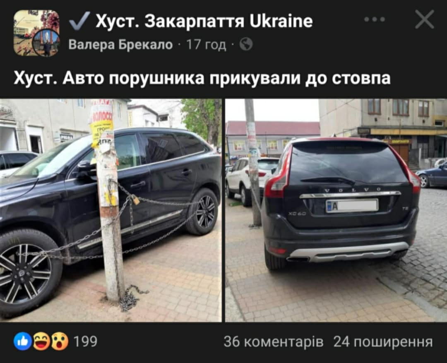The height and width of the screenshot is (363, 447).
Task: Open the group Хуст. Закарпаття Ukraine
Action: (204, 21)
